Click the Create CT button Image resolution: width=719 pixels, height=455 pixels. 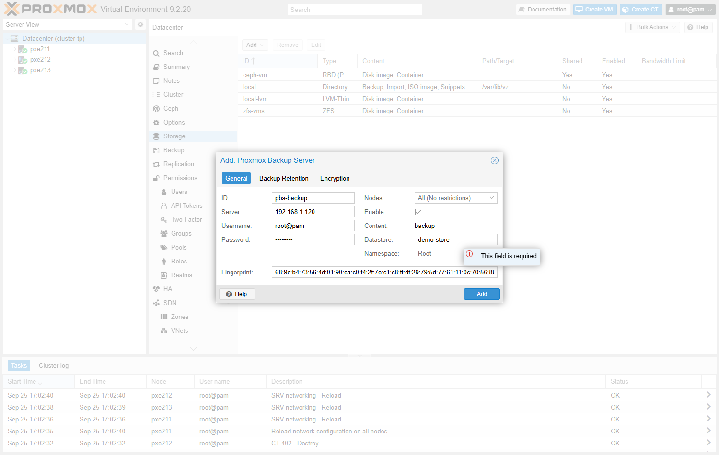click(x=640, y=10)
